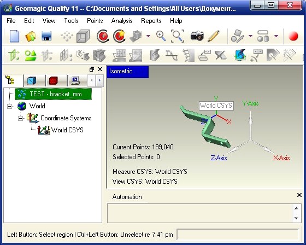Start macro recording with the red ball
Screen dimensions: 306x245
pos(293,36)
